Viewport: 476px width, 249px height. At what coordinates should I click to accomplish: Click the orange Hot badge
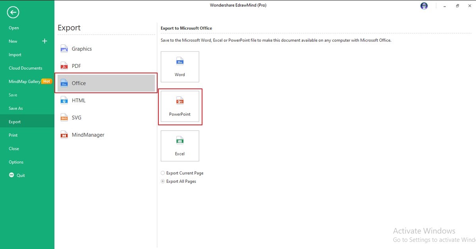[46, 81]
